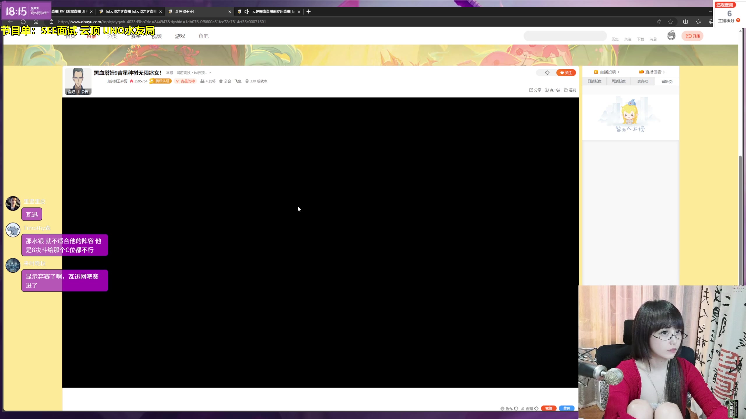Open the browser home page icon

[x=36, y=22]
